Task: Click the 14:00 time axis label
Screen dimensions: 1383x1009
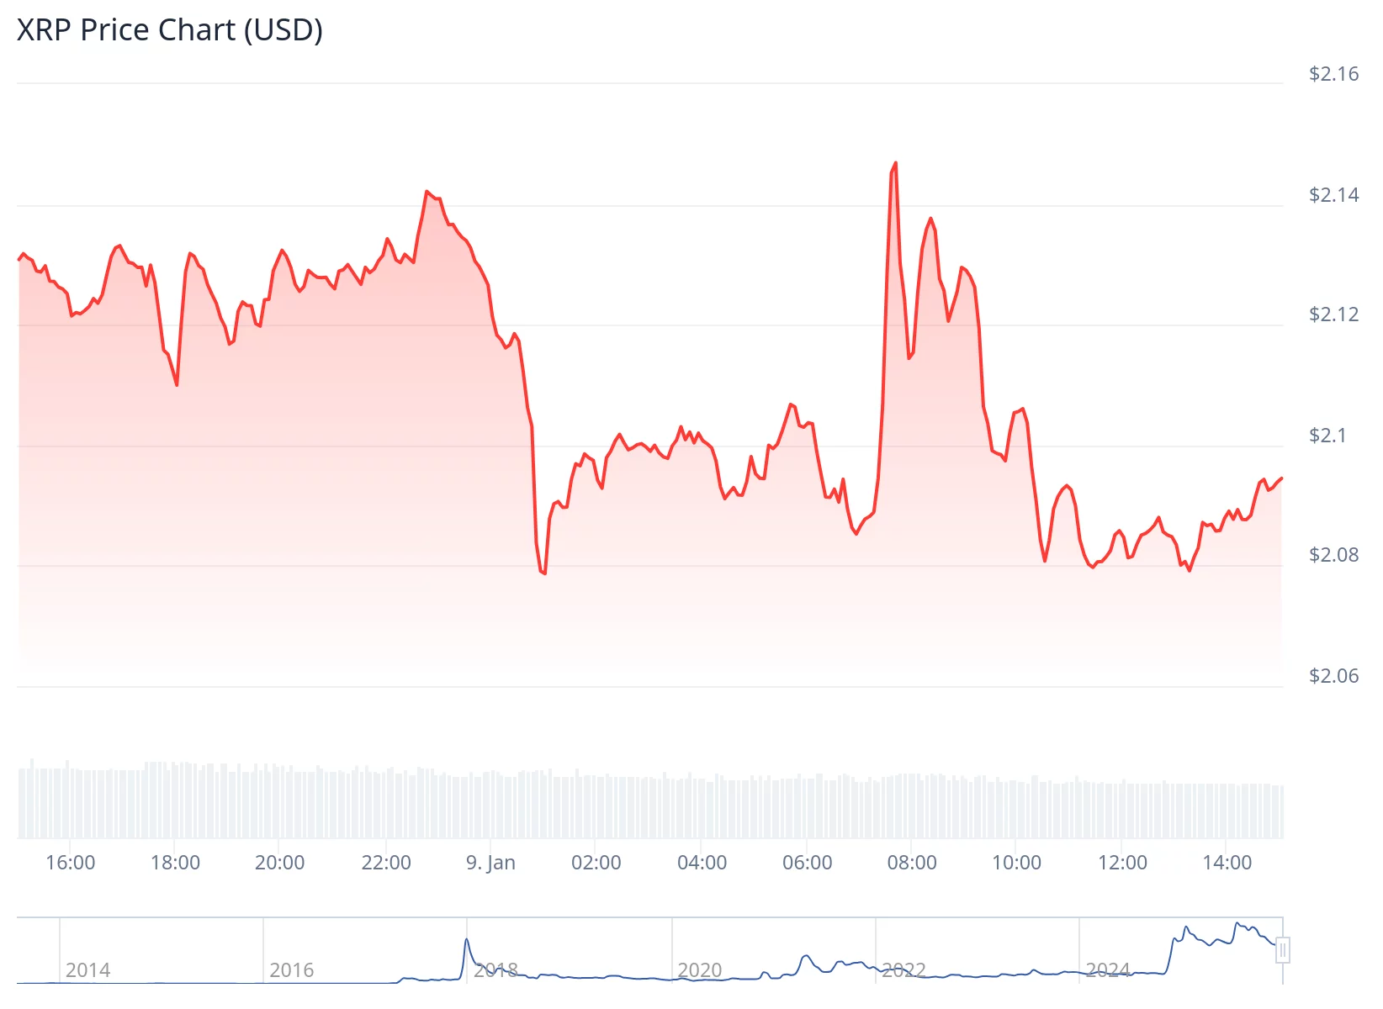Action: [1227, 863]
